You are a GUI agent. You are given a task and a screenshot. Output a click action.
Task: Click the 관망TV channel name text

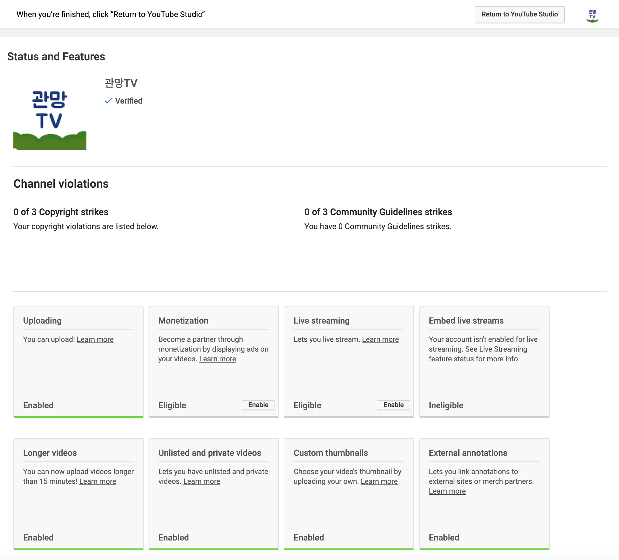click(121, 83)
